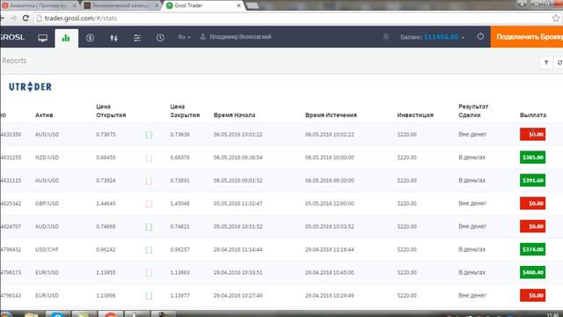Click the orange connect broker button
The image size is (563, 317).
527,37
